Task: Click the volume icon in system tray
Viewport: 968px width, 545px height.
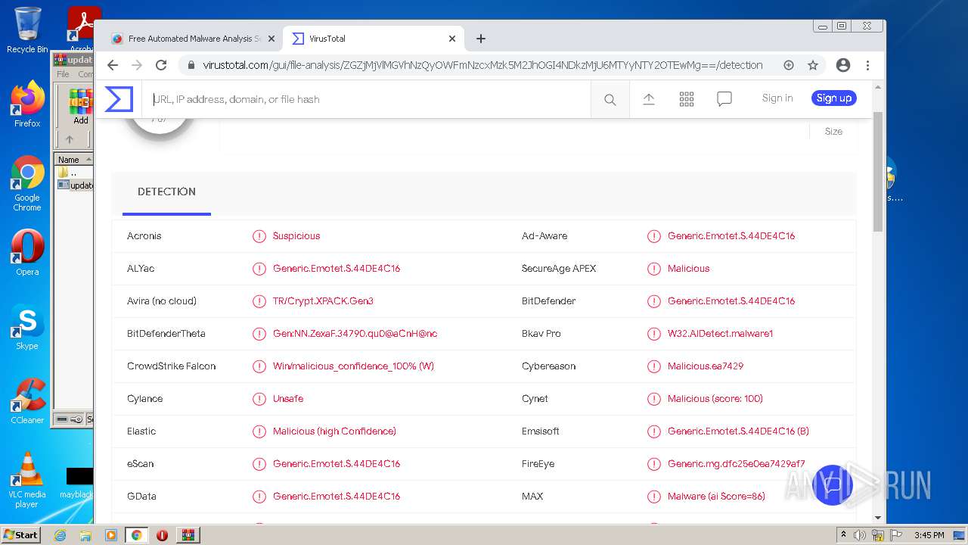Action: pyautogui.click(x=860, y=535)
